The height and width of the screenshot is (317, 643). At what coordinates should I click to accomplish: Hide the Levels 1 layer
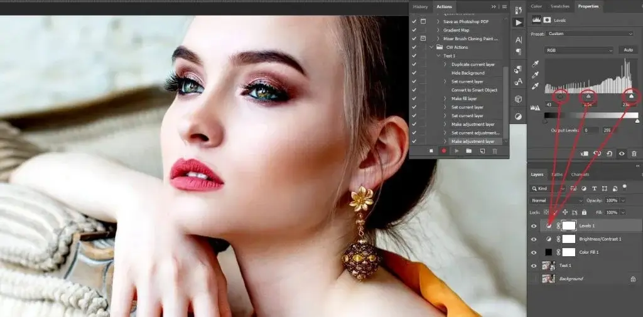534,226
